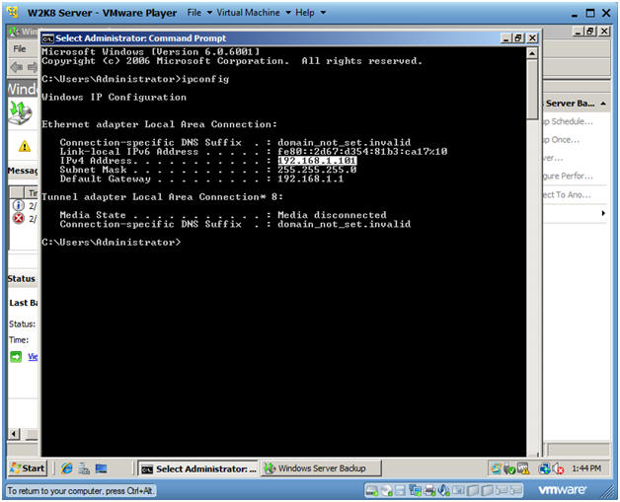Click VMware sound card icon in status bar

pos(444,490)
